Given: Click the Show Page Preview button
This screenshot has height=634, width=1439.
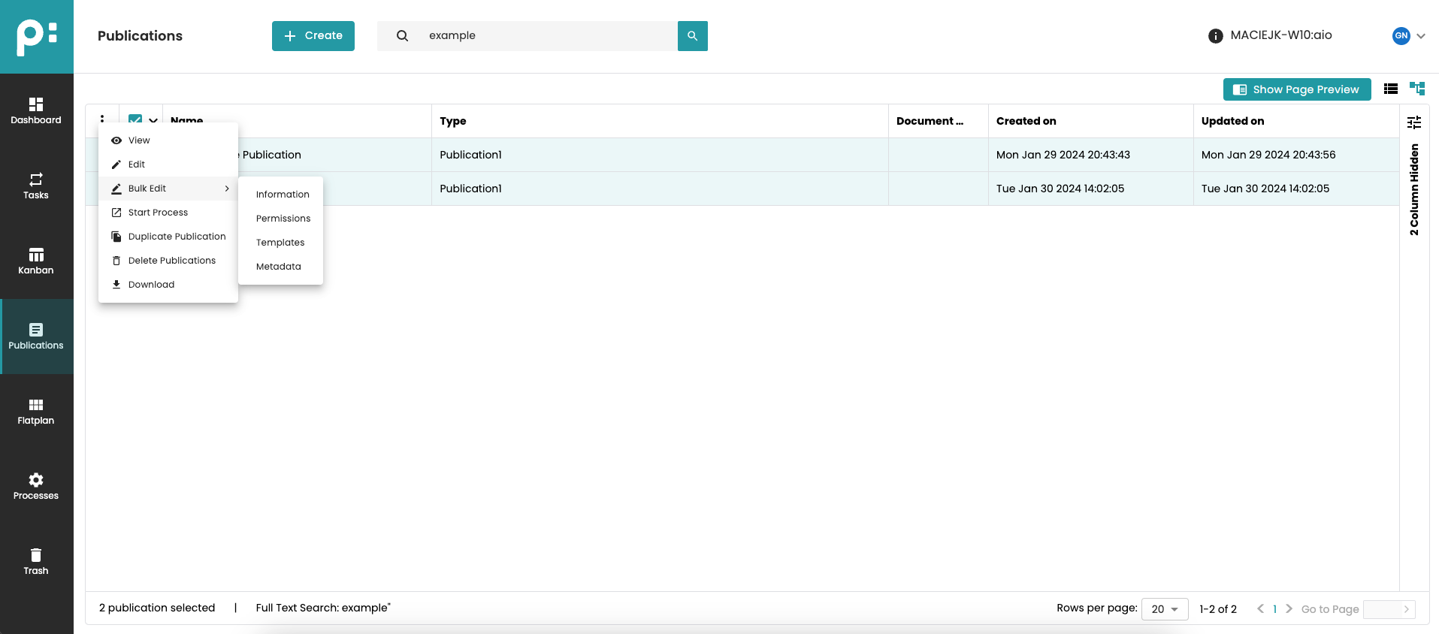Looking at the screenshot, I should (1296, 89).
